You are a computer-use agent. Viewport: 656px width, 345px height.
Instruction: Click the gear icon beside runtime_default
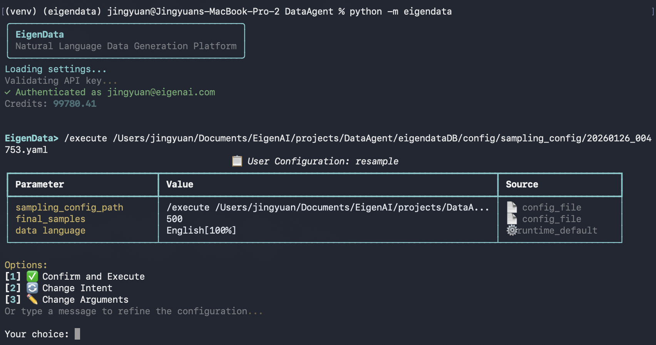click(512, 230)
